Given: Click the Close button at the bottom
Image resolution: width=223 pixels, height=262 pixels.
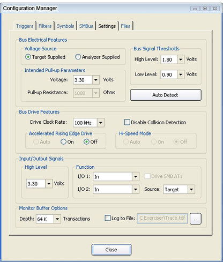Looking at the screenshot, I should click(x=111, y=250).
